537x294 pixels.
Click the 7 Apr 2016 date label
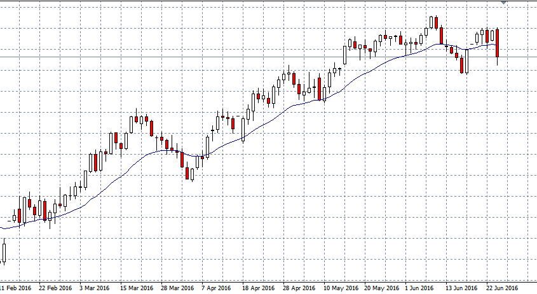(217, 288)
